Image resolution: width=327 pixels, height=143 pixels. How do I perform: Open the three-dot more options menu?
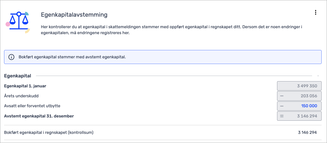coord(315,12)
